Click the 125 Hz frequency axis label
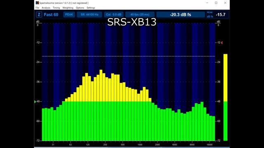The height and width of the screenshot is (148, 264). click(88, 145)
